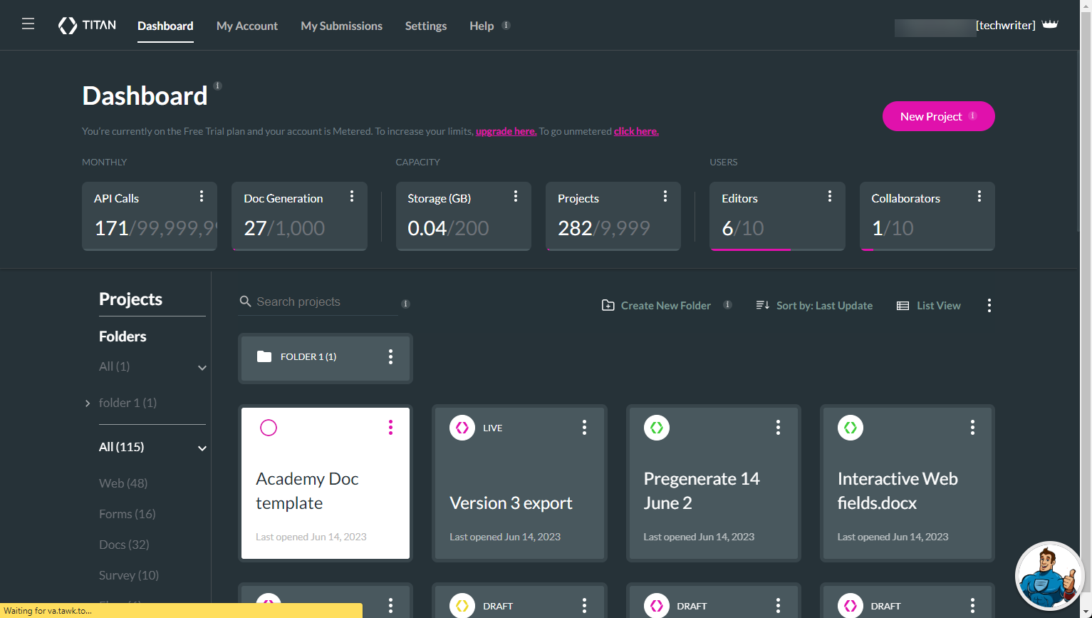This screenshot has height=618, width=1092.
Task: Click the Titan logo
Action: [x=87, y=26]
